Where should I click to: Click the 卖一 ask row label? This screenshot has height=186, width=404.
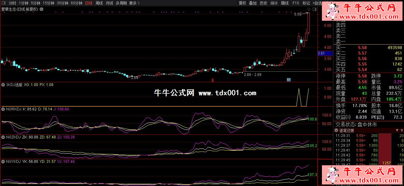[x=341, y=41]
